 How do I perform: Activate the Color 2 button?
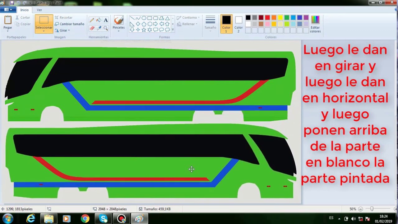tap(238, 24)
